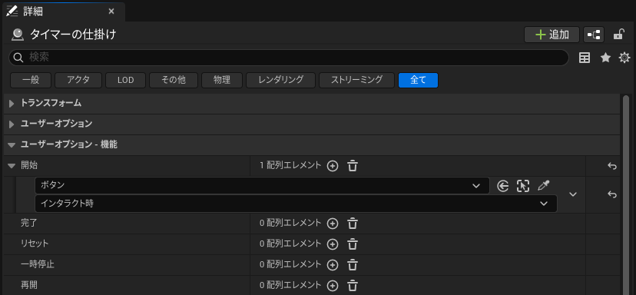636x295 pixels.
Task: Add an element to the 完了 array
Action: (x=333, y=224)
